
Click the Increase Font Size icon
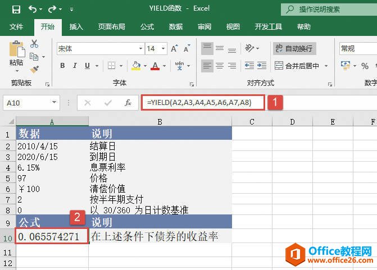(174, 48)
